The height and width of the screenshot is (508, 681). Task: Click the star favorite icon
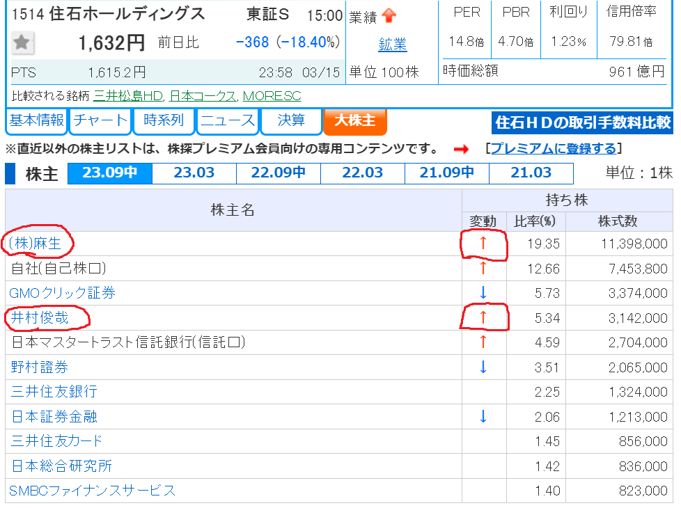point(22,43)
